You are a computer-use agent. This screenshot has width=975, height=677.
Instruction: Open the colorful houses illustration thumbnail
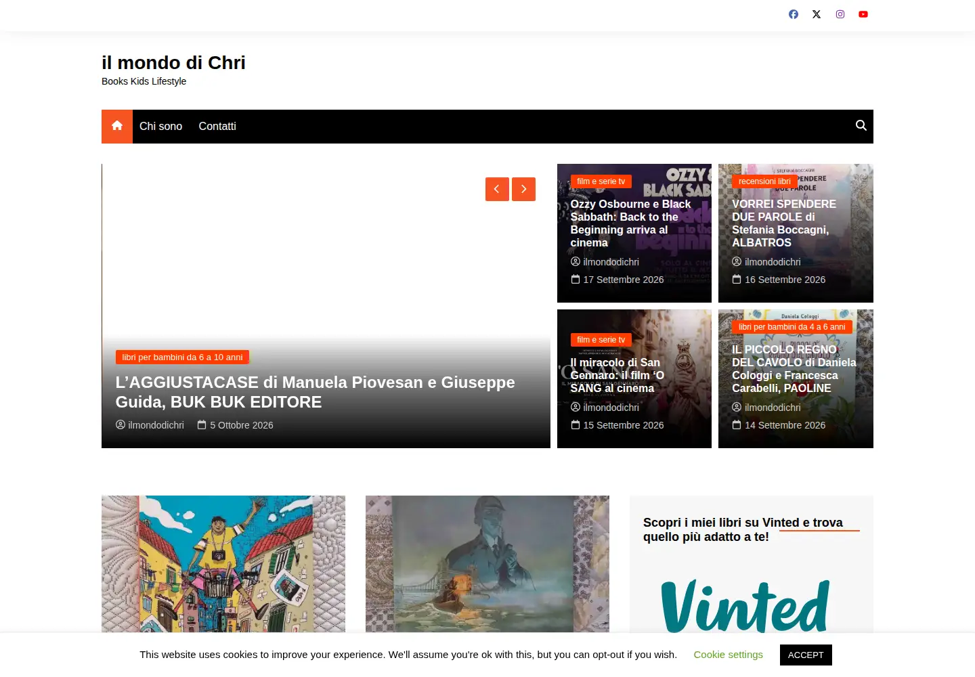(223, 564)
